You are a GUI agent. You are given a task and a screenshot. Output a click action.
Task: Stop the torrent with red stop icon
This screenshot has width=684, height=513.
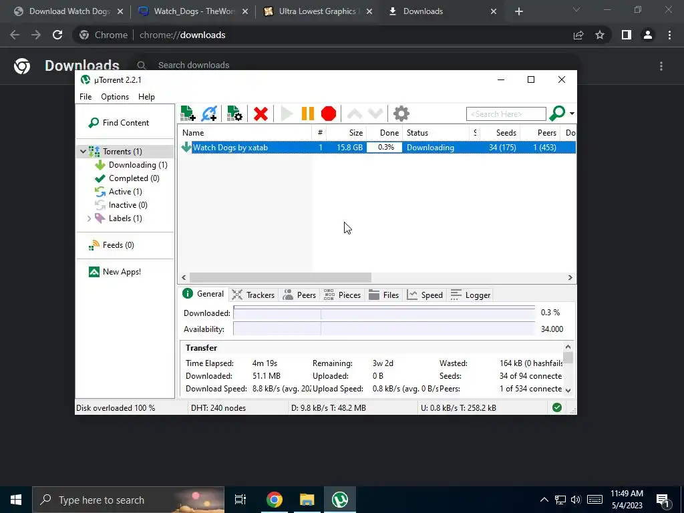(x=329, y=114)
